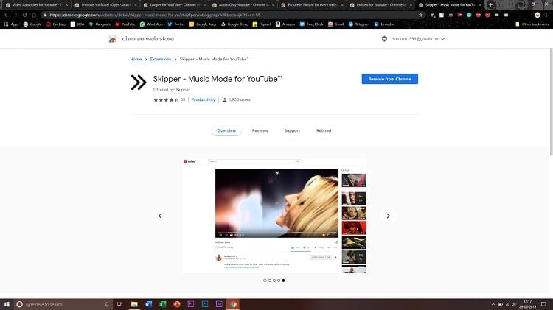Open a new browser tab
553x310 pixels.
(x=490, y=5)
